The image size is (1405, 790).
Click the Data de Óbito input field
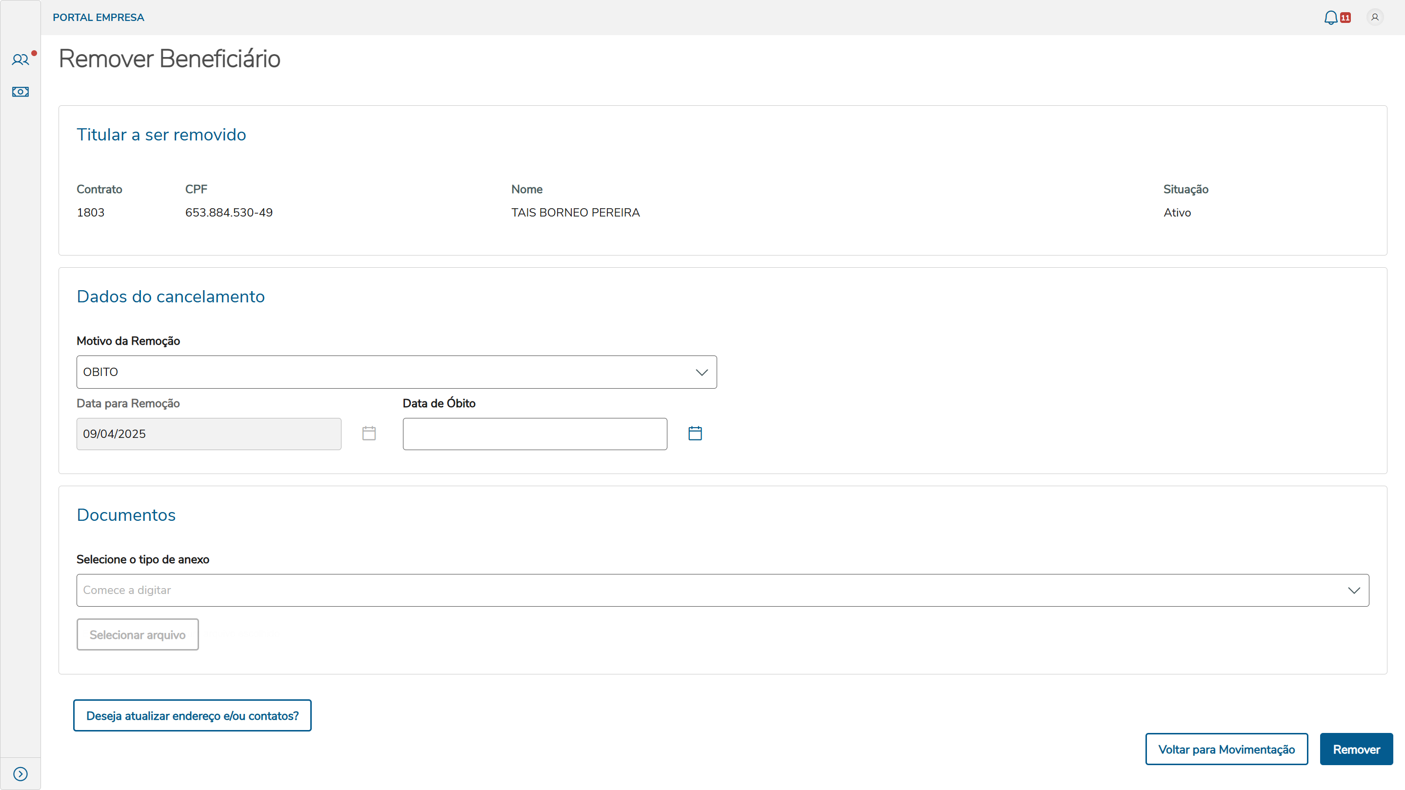click(x=535, y=434)
